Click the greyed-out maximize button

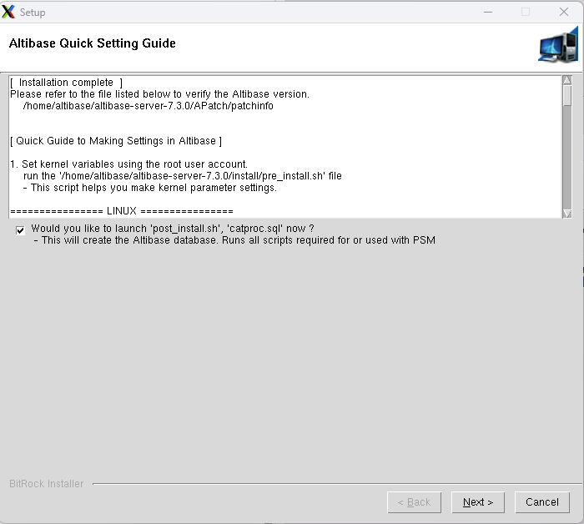pos(526,12)
